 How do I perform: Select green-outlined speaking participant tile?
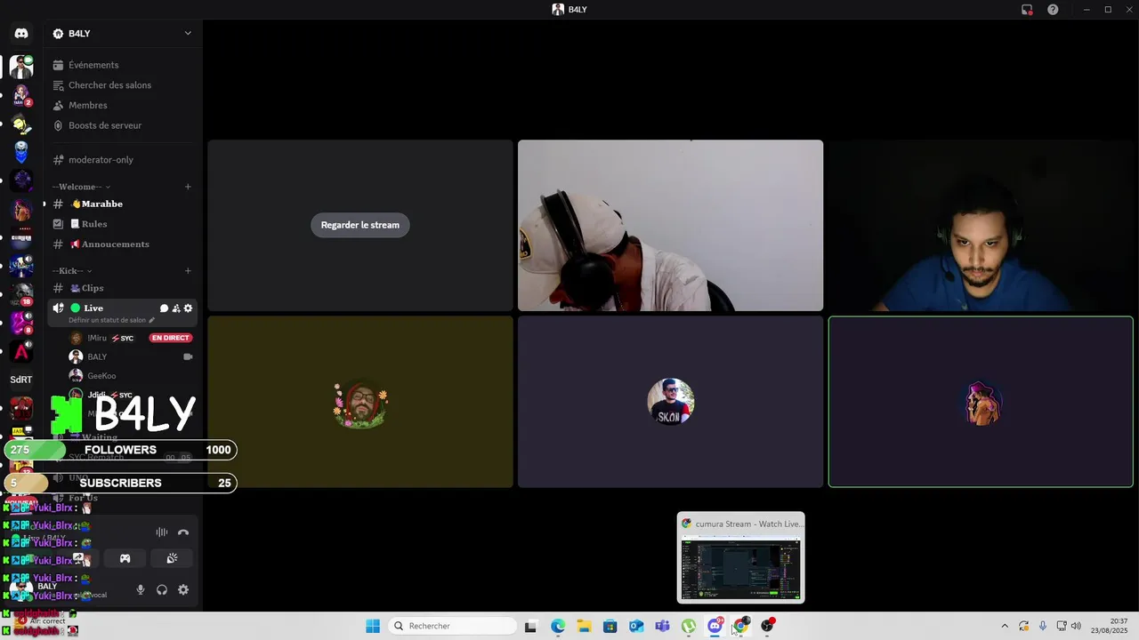coord(981,402)
